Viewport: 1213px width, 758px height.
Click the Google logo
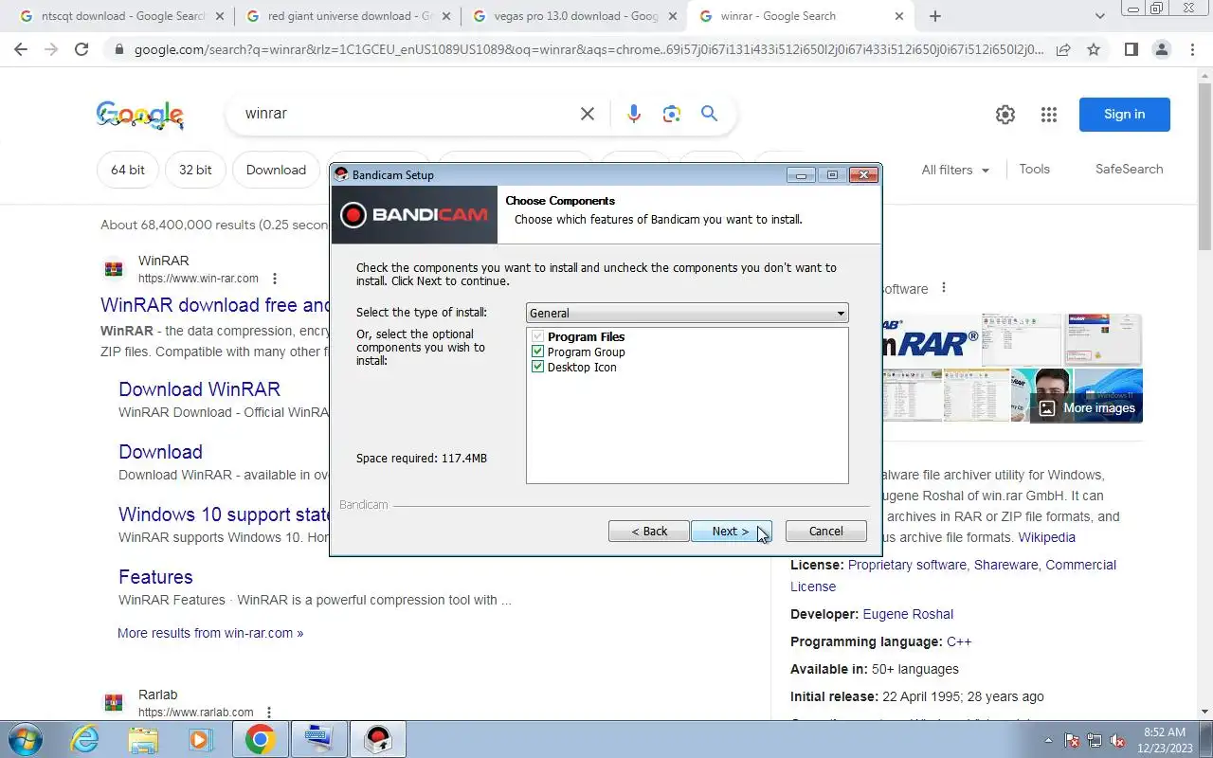139,115
